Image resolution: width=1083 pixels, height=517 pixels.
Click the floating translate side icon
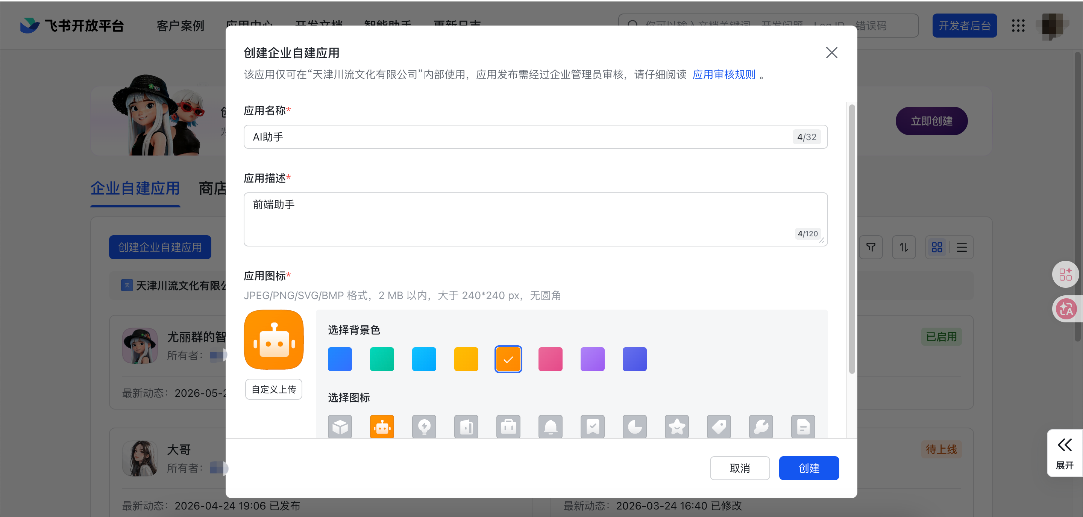1066,309
